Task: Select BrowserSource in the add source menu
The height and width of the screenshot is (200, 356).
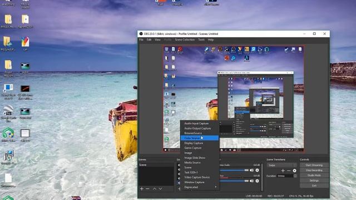Action: point(200,133)
